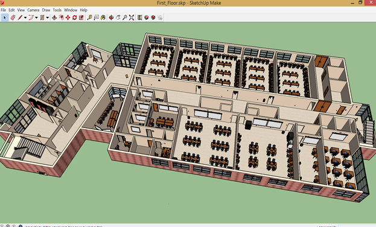Open the Camera menu
Viewport: 376px width, 227px height.
pos(33,10)
